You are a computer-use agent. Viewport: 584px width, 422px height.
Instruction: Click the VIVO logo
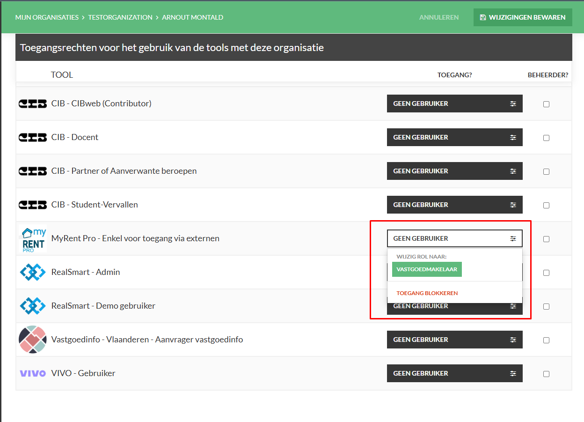(x=33, y=373)
